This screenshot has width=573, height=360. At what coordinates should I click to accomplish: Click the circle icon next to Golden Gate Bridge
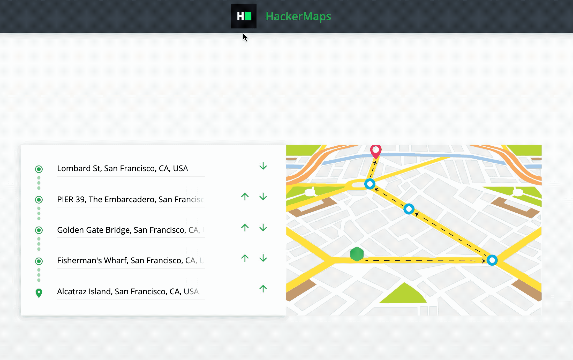[39, 230]
